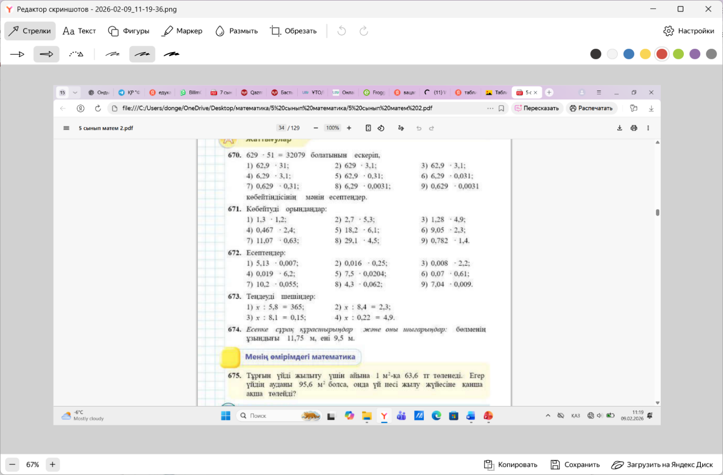Choose the purple color swatch
723x475 pixels.
(695, 54)
